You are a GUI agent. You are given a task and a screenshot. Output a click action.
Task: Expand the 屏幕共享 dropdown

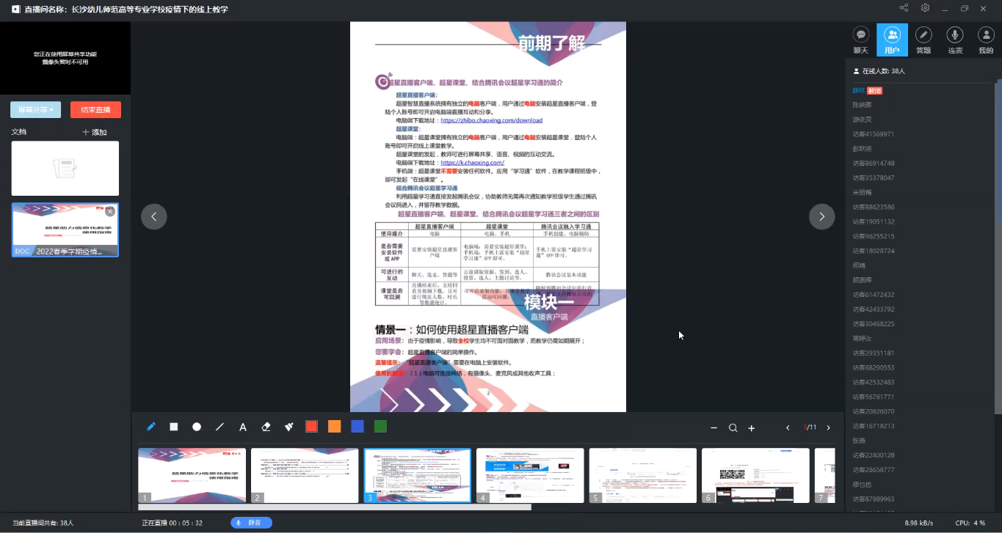click(36, 110)
